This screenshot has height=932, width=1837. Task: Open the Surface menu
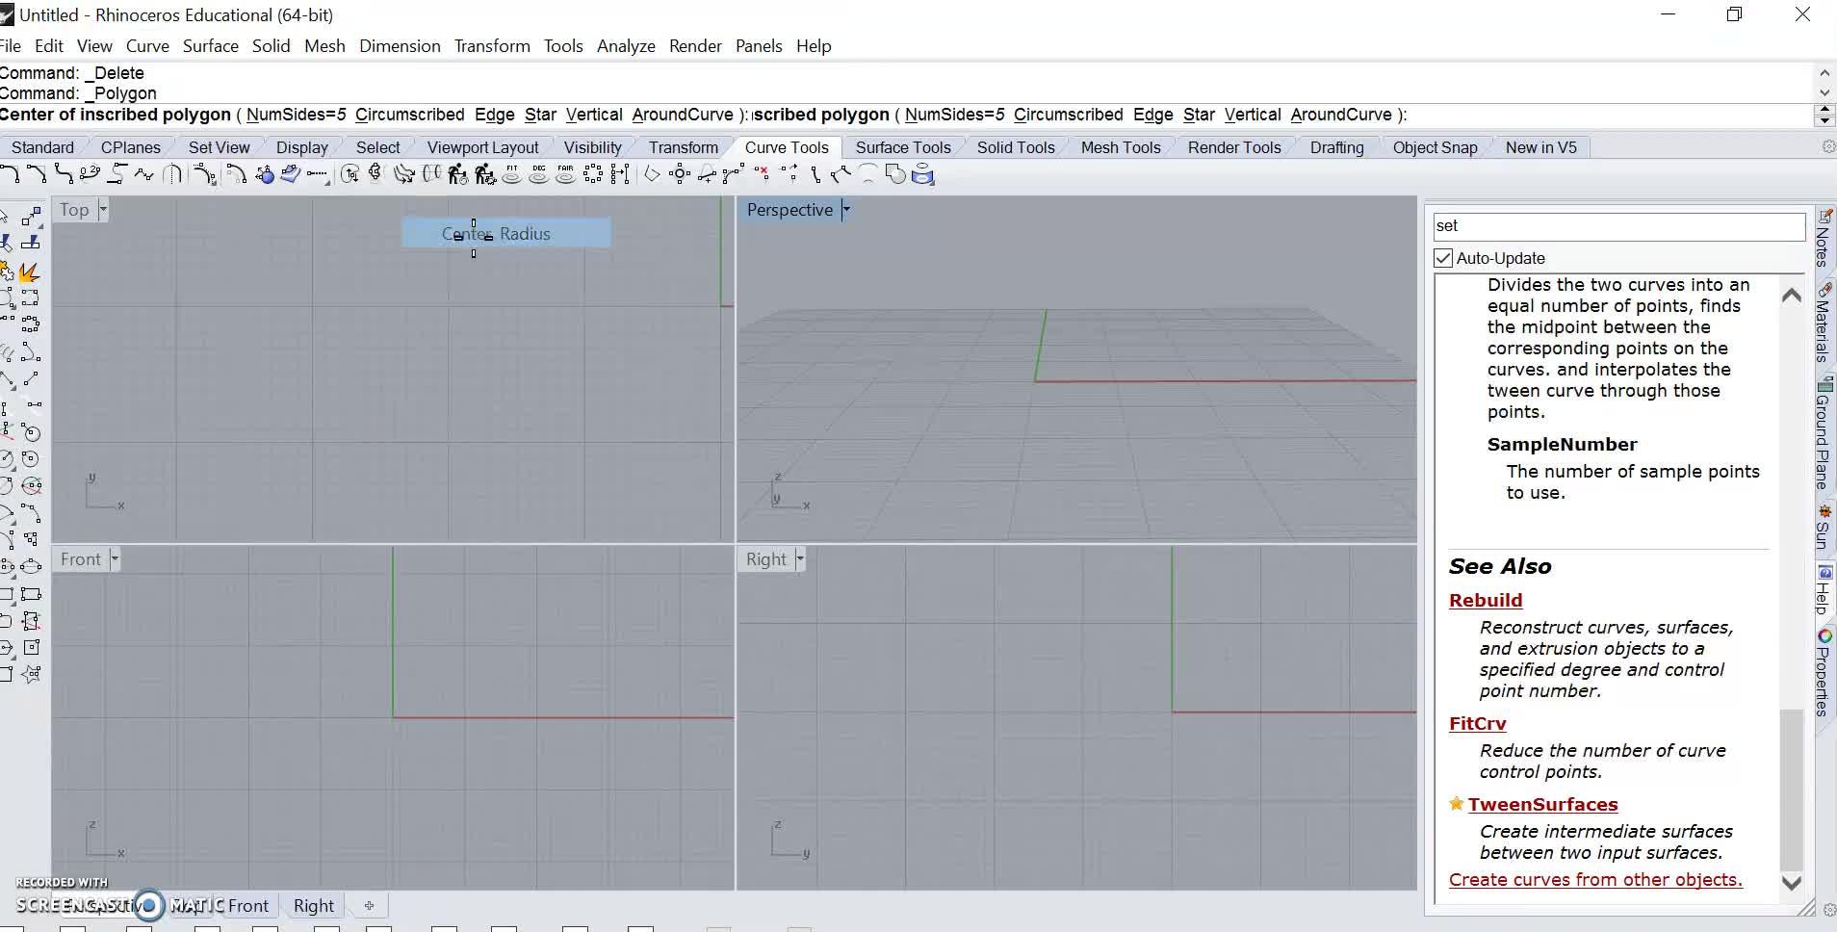(210, 46)
